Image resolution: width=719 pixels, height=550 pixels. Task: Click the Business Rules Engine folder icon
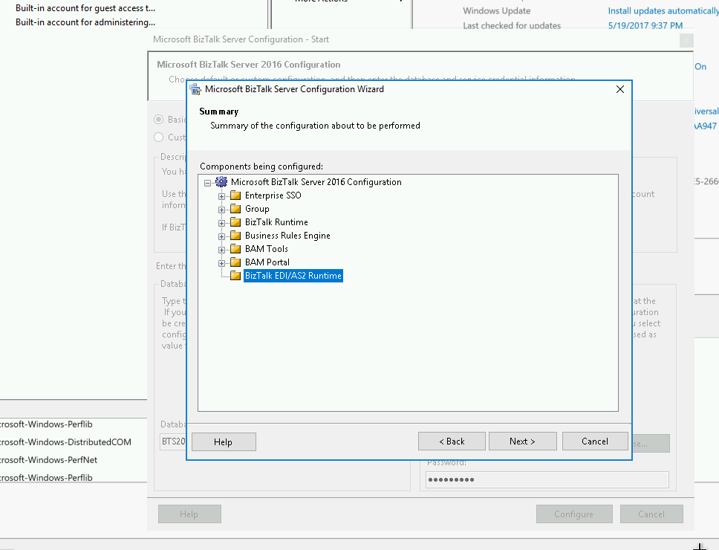pos(235,236)
